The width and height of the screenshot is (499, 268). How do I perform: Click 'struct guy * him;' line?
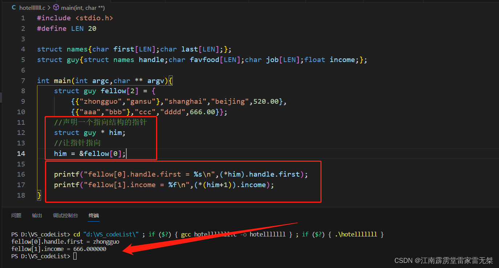(x=90, y=133)
